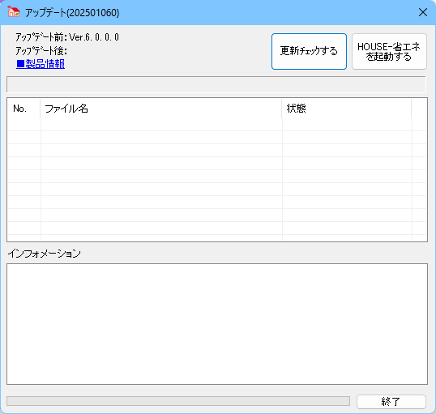Click the 終了 button
The width and height of the screenshot is (436, 414).
(x=391, y=402)
